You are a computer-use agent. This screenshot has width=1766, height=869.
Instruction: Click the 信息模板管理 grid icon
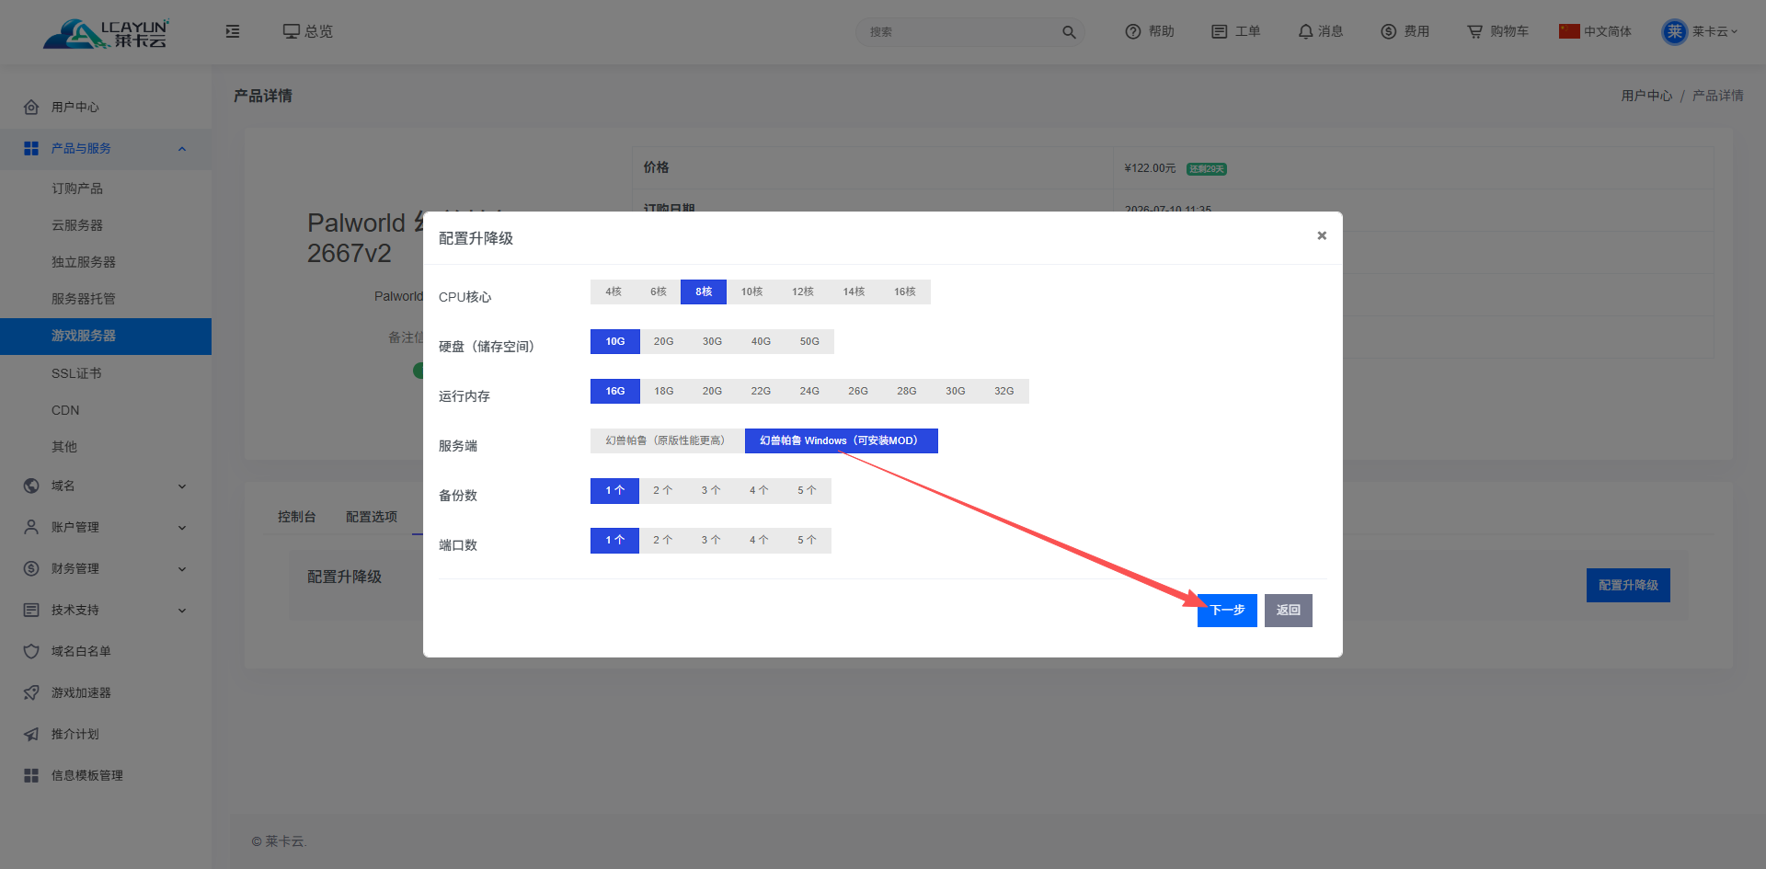[x=31, y=775]
